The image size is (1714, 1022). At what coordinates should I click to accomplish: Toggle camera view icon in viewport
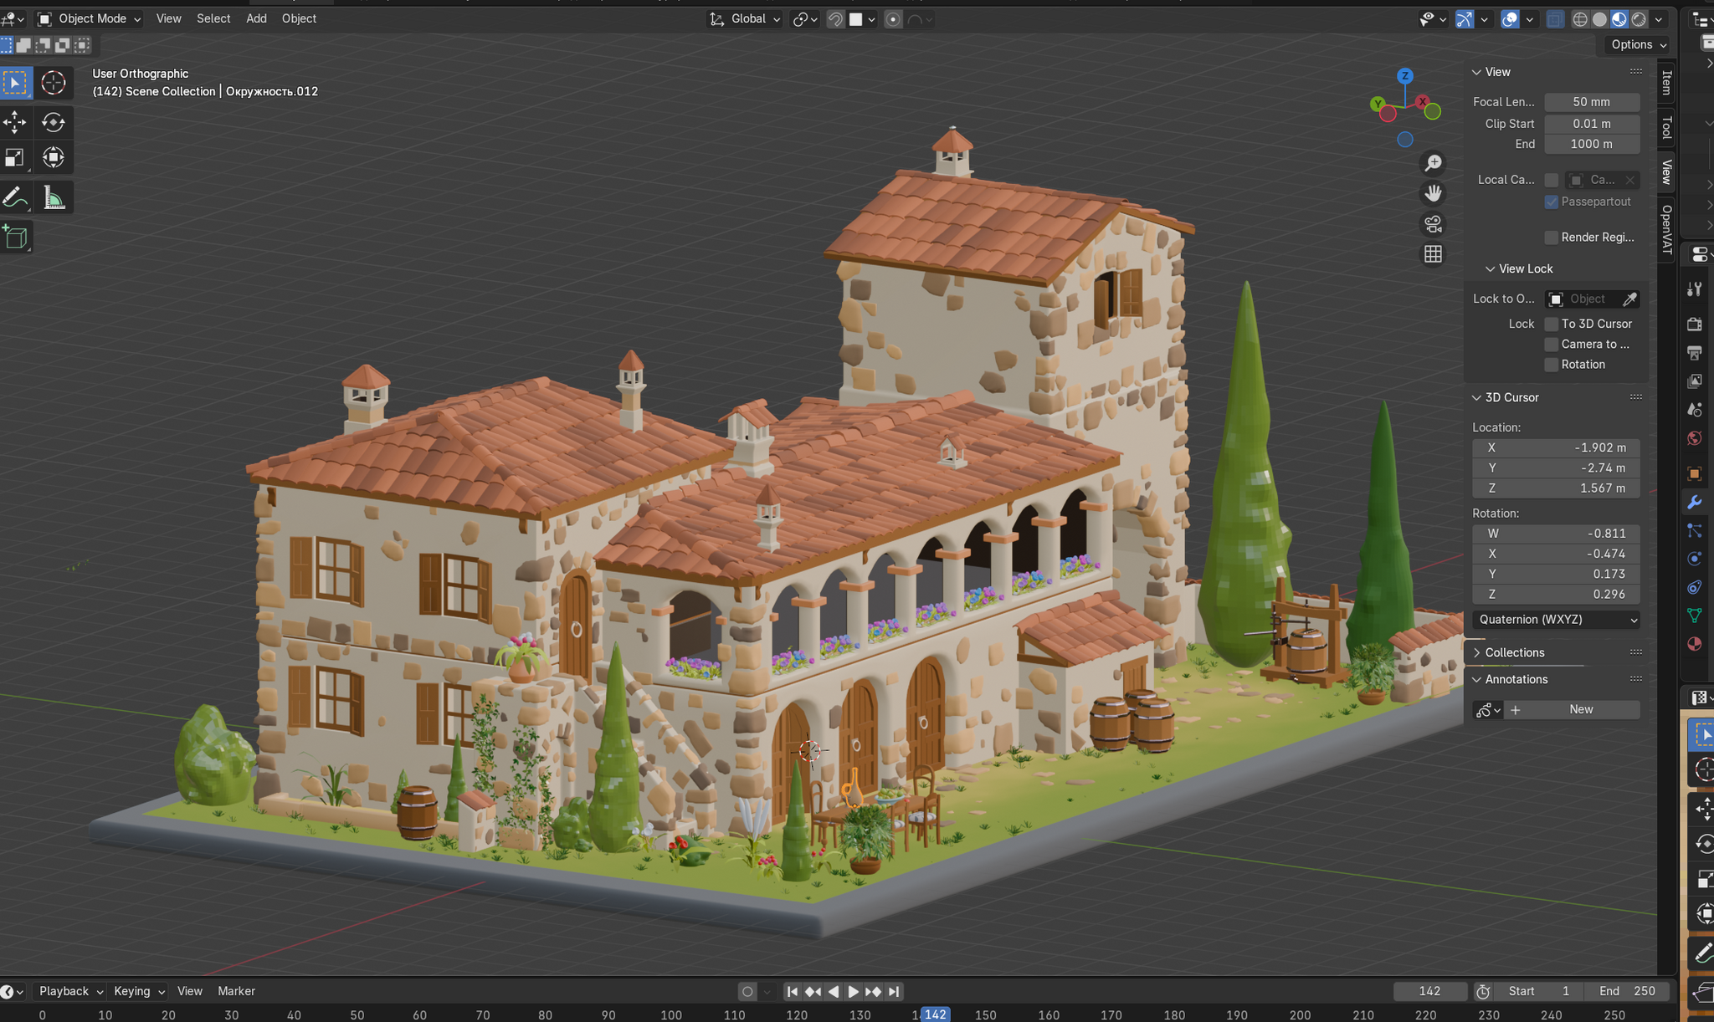coord(1433,224)
